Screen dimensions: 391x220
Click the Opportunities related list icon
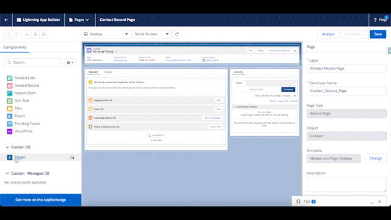pos(90,100)
